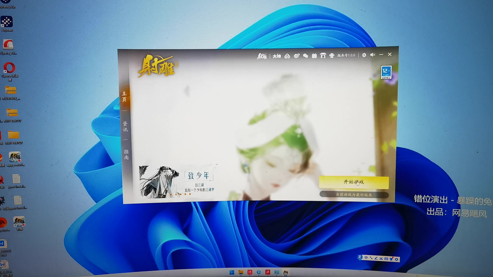Image resolution: width=493 pixels, height=277 pixels.
Task: Toggle IME 中 Chinese/English mode
Action: [x=366, y=258]
